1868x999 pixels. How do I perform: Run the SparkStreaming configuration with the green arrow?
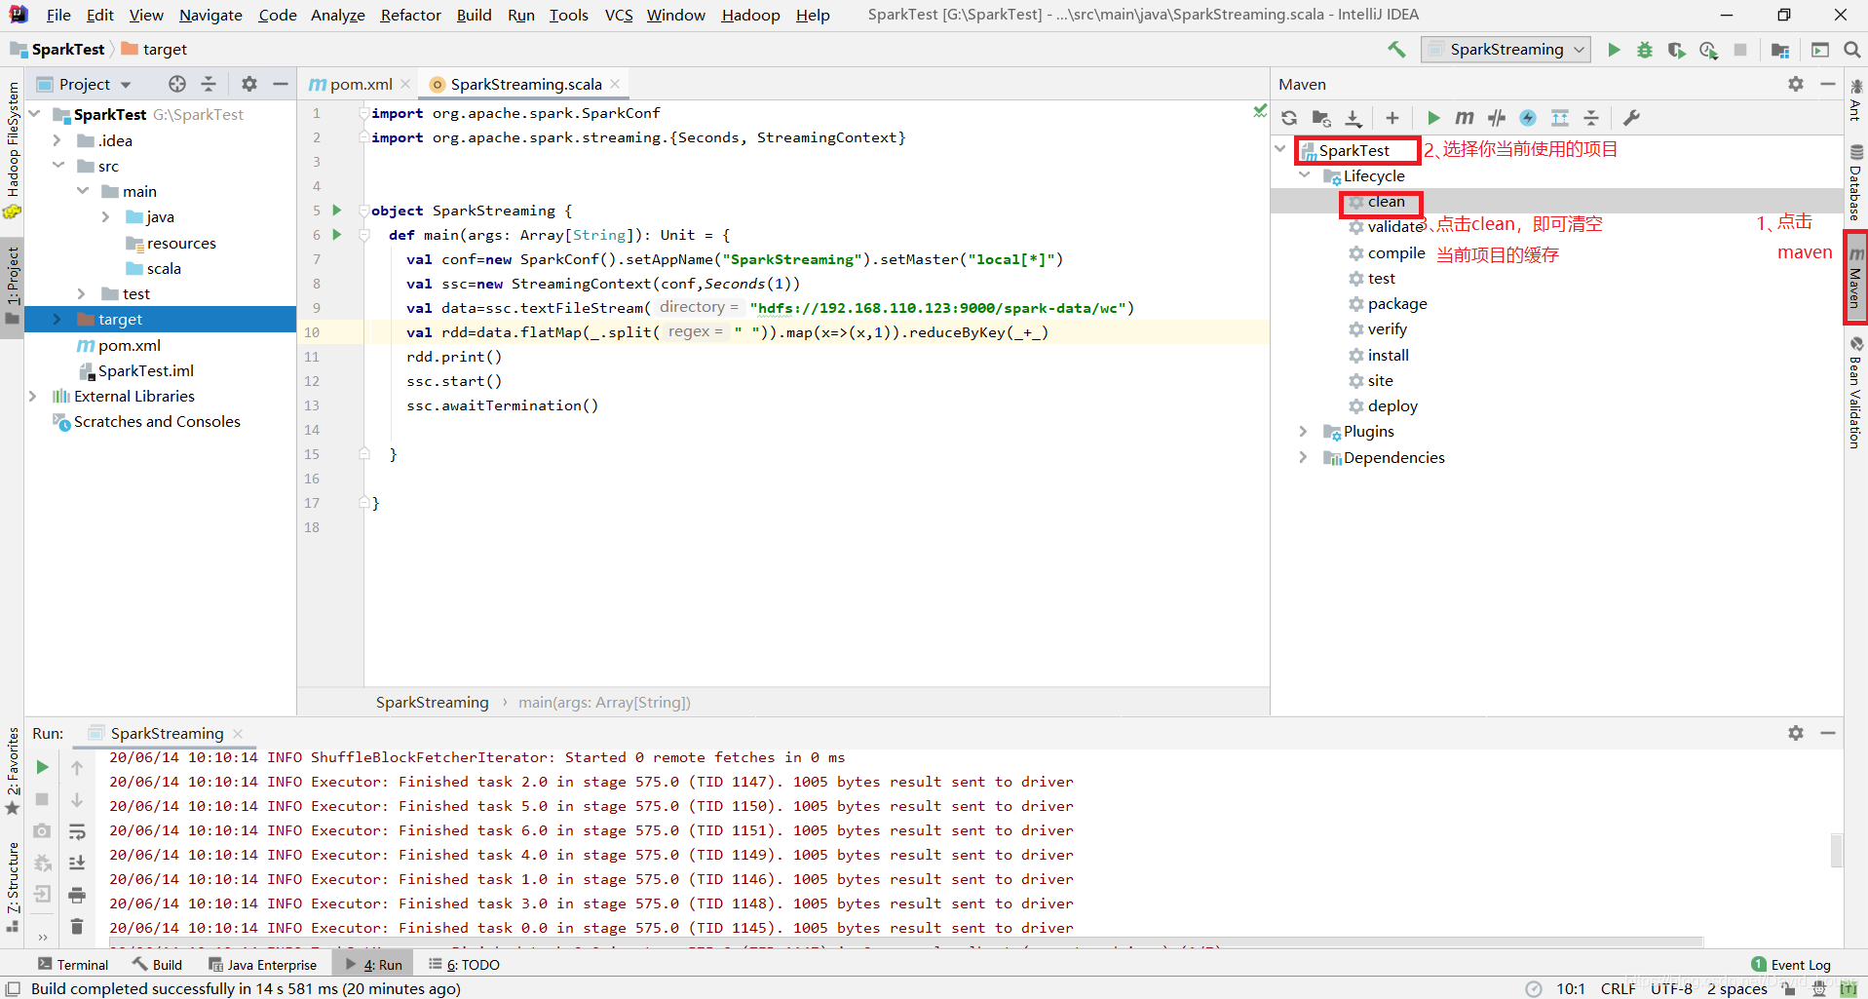point(1614,49)
